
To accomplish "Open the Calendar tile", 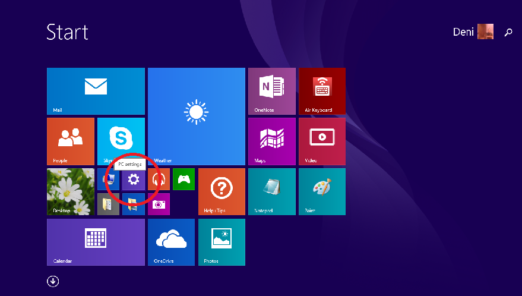I will click(96, 243).
